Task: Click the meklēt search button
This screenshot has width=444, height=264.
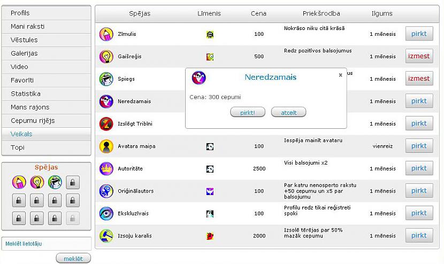Action: pos(73,258)
